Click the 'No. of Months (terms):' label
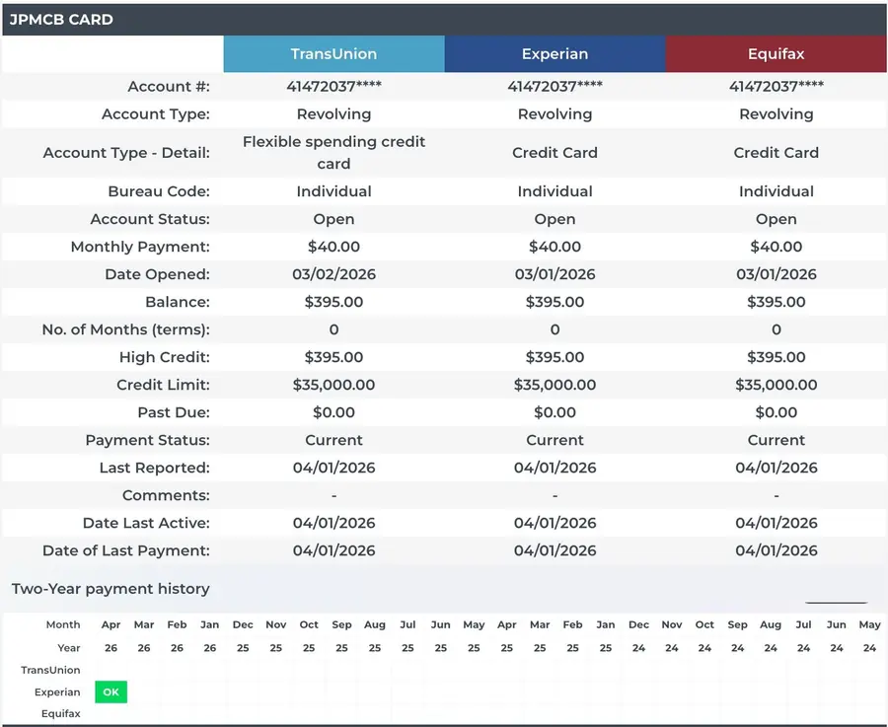 click(x=125, y=329)
